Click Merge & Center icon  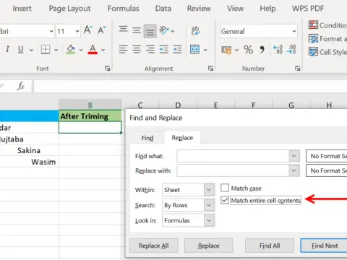tap(194, 49)
